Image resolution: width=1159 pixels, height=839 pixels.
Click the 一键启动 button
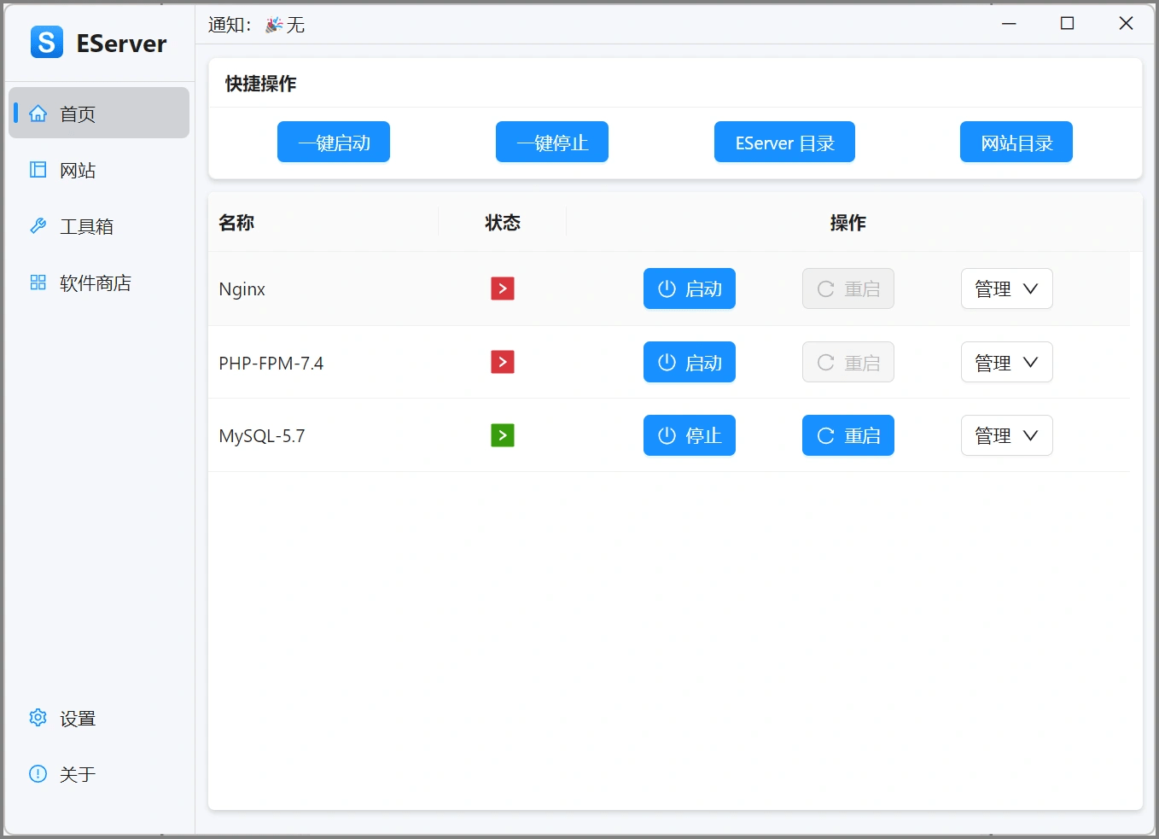pos(334,142)
